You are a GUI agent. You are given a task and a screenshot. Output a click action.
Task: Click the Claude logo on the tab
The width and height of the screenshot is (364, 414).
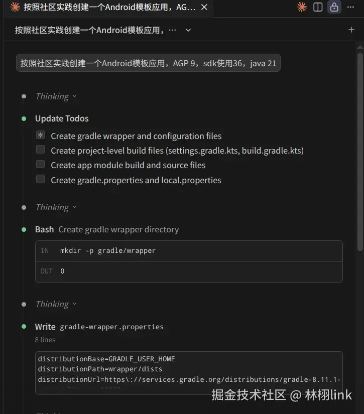click(15, 7)
